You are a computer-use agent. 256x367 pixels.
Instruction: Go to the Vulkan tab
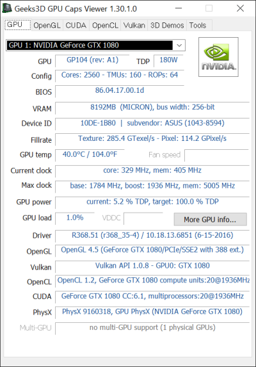coord(134,25)
